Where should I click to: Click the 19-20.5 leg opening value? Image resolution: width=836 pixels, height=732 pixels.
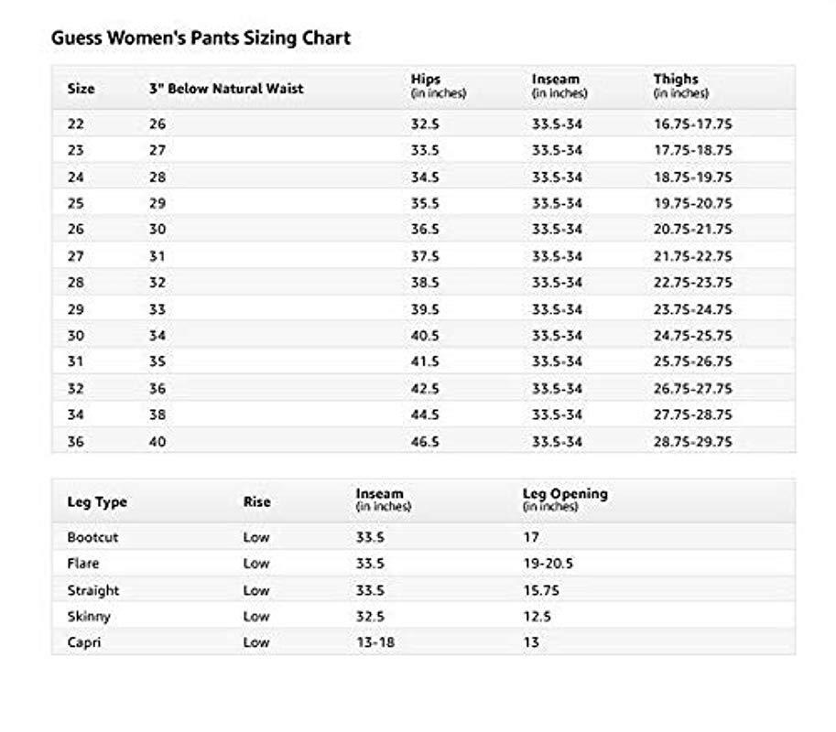coord(548,564)
